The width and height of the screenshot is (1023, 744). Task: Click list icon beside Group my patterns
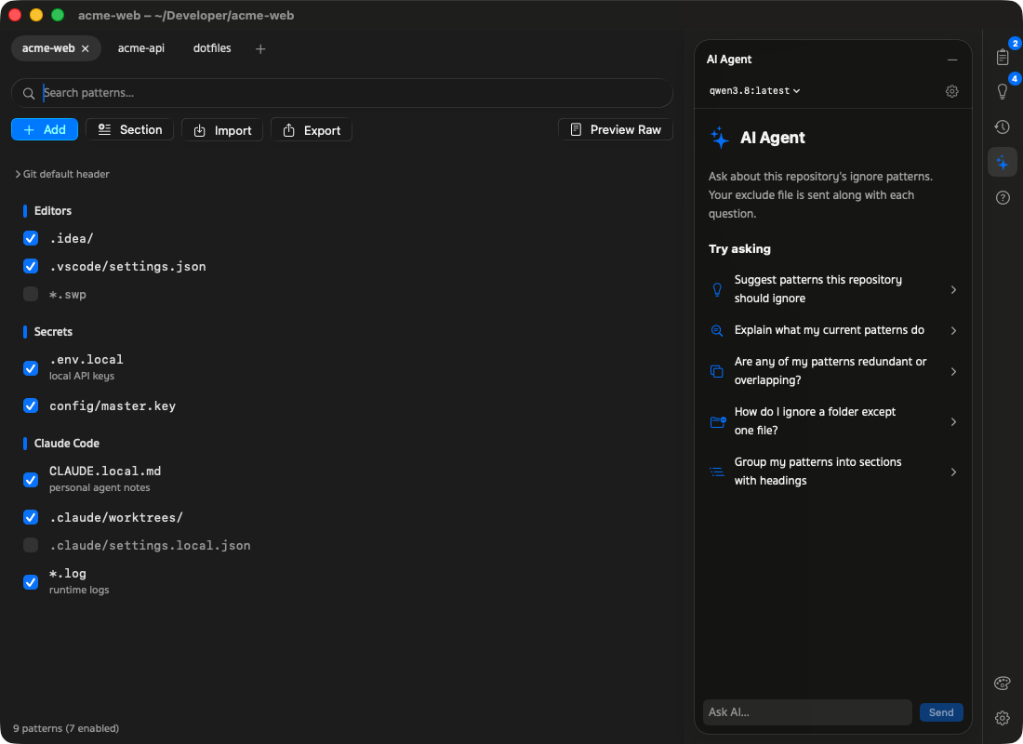[716, 472]
